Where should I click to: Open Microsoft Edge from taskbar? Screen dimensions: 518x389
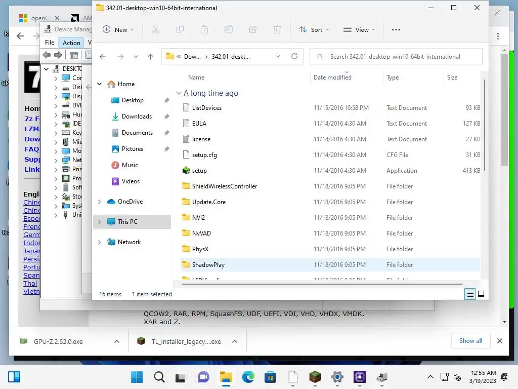[248, 377]
